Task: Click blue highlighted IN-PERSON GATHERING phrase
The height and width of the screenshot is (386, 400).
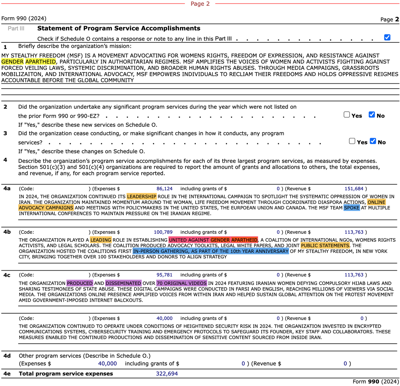Action: click(211, 251)
